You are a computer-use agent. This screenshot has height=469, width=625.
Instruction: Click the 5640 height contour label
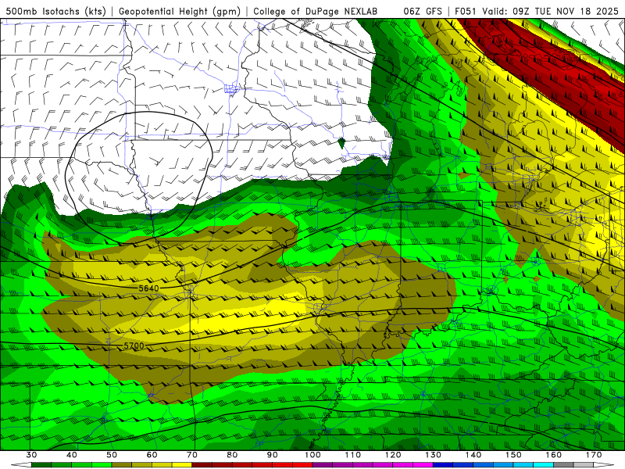tap(148, 288)
